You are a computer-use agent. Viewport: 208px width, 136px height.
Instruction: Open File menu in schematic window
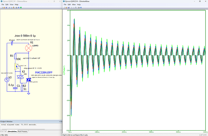[2, 5]
